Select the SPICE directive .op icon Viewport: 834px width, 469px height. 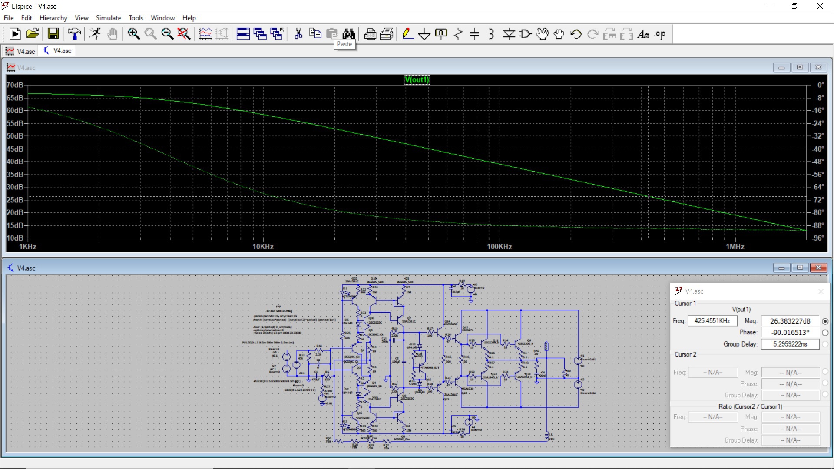pos(660,34)
